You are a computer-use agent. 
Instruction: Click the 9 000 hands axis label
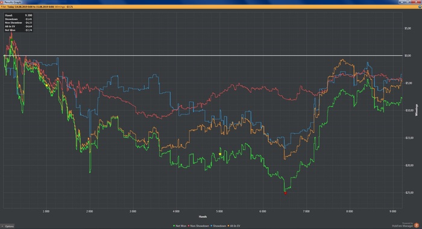[393, 212]
